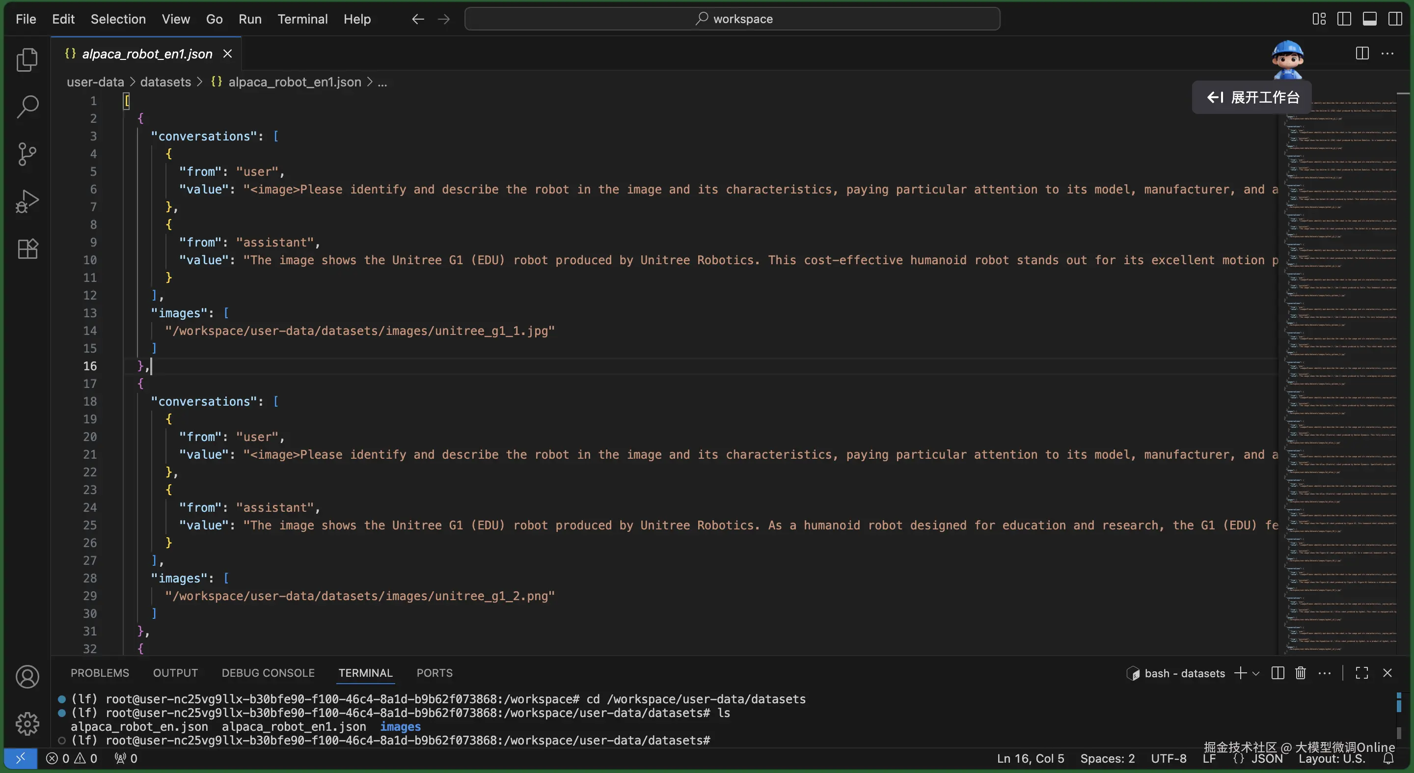Click the Accounts icon

27,676
